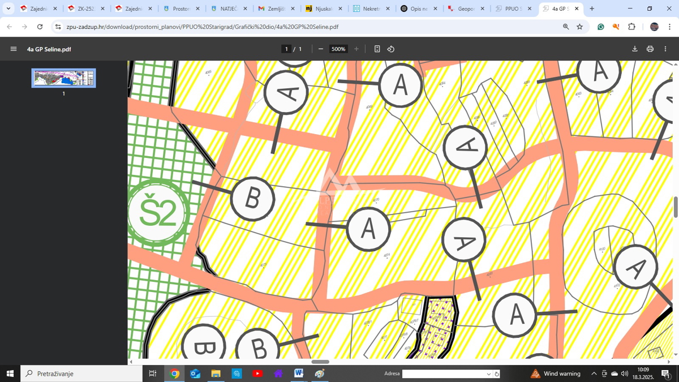Image resolution: width=679 pixels, height=382 pixels.
Task: Click the 500% zoom level field
Action: tap(338, 49)
